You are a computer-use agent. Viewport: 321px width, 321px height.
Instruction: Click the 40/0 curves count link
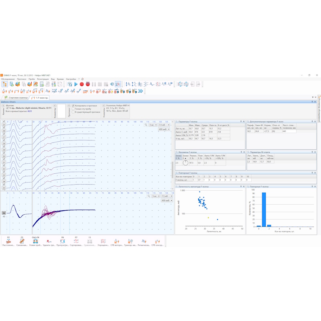click(x=29, y=111)
